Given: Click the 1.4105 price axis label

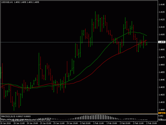Looking at the screenshot, I should tap(162, 35).
